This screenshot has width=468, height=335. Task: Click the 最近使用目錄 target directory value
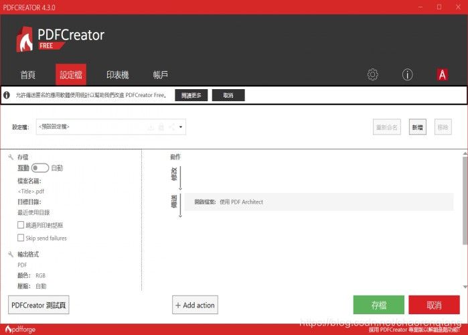[33, 212]
